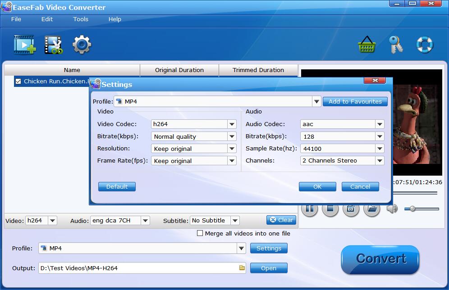This screenshot has width=449, height=290.
Task: Open the gear options icon in toolbar
Action: pos(82,44)
